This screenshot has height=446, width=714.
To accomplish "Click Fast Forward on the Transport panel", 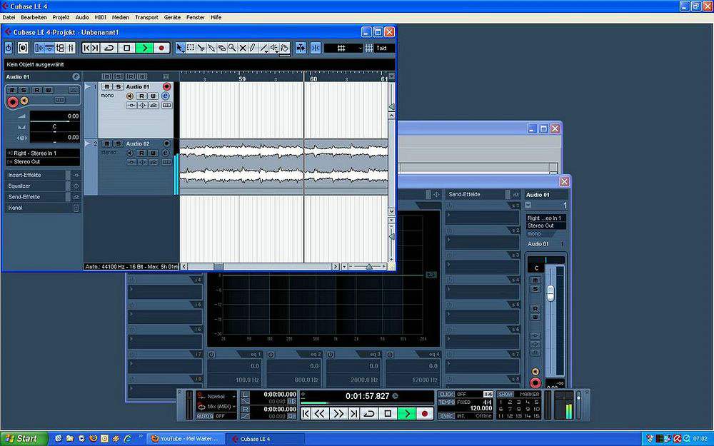I will (338, 413).
